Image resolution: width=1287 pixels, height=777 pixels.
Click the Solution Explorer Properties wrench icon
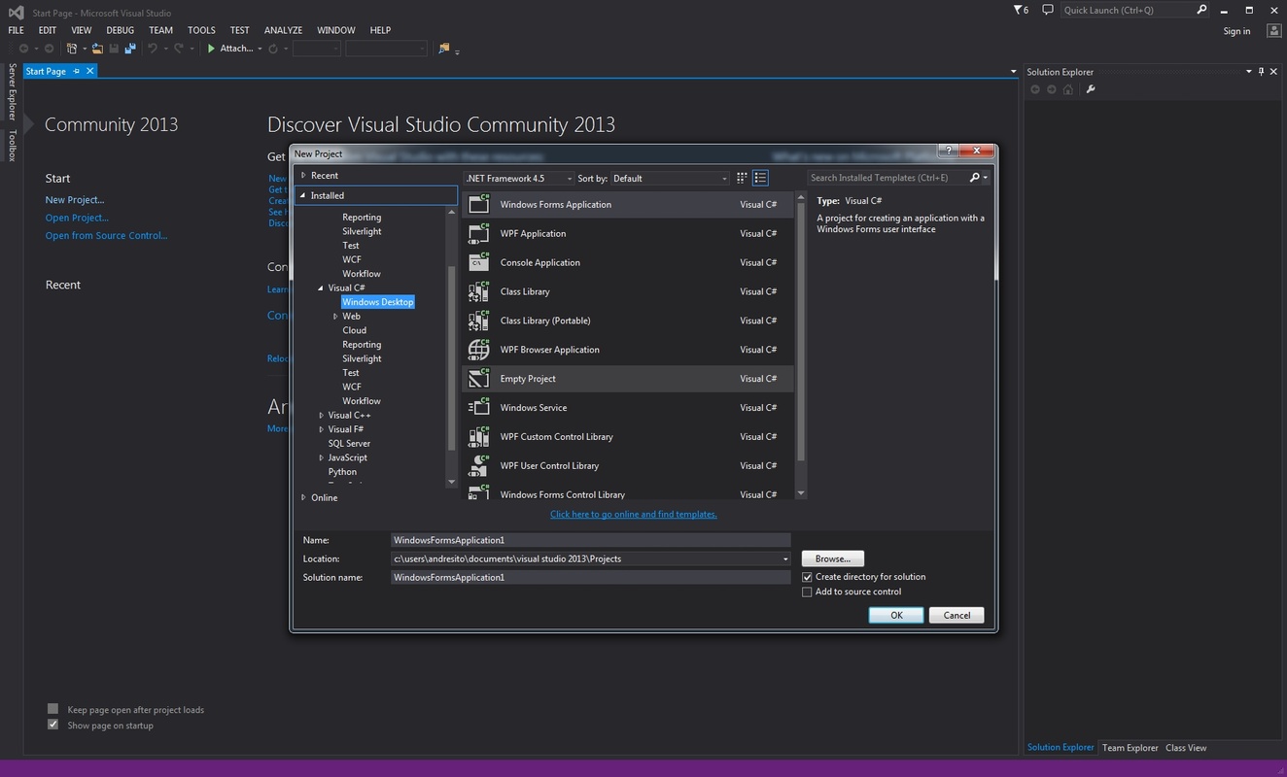pos(1091,89)
